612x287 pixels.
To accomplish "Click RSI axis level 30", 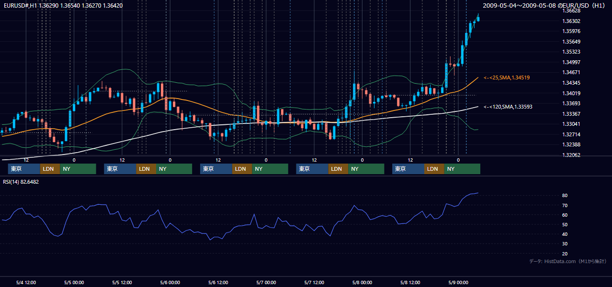I will [565, 244].
